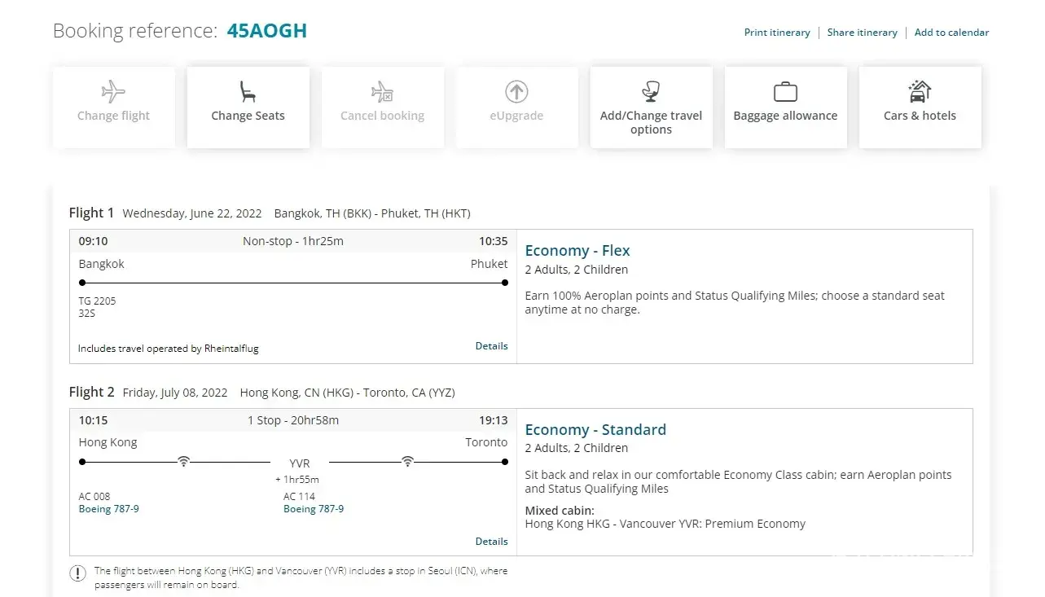
Task: Click the Cancel booking plane icon
Action: tap(382, 91)
